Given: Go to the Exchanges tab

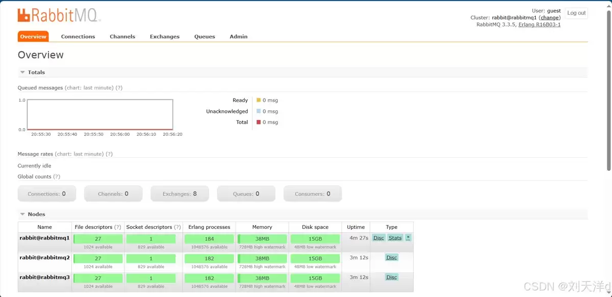Looking at the screenshot, I should pyautogui.click(x=165, y=37).
